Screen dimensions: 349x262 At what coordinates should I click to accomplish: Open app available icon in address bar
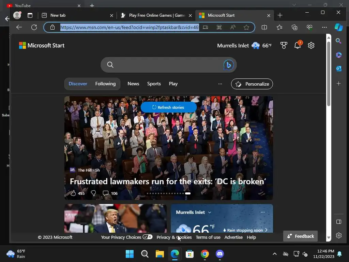click(x=219, y=27)
